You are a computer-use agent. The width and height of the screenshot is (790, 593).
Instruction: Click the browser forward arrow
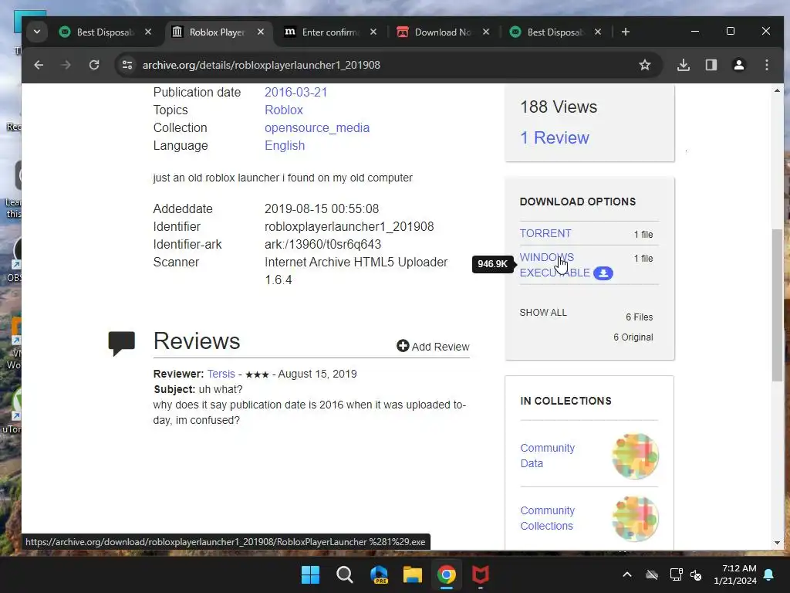pyautogui.click(x=66, y=65)
